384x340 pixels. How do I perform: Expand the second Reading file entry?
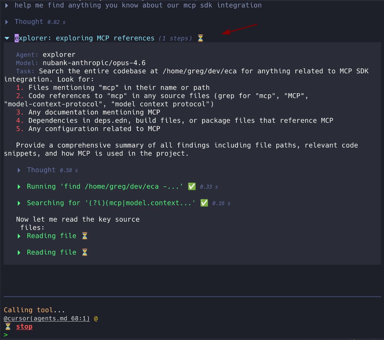[19, 253]
